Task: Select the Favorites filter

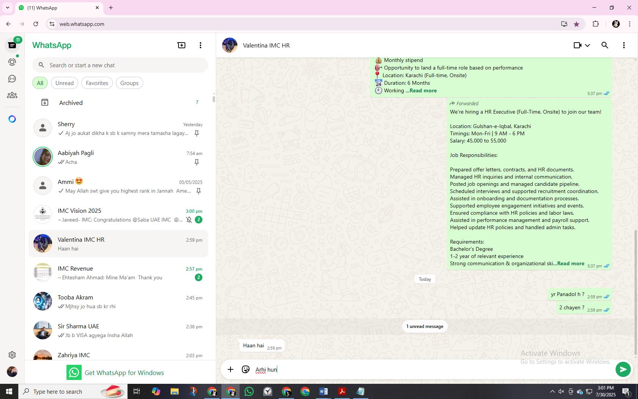Action: [x=97, y=83]
